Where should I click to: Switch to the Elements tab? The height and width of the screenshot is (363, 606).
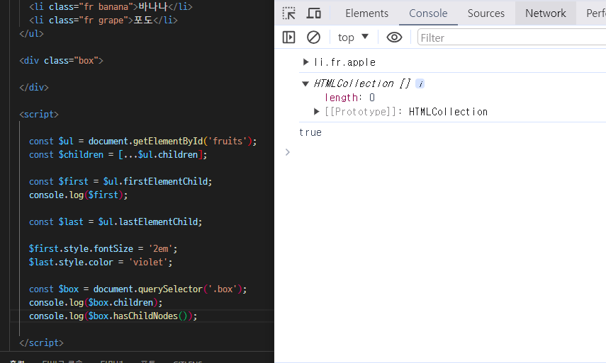[366, 13]
